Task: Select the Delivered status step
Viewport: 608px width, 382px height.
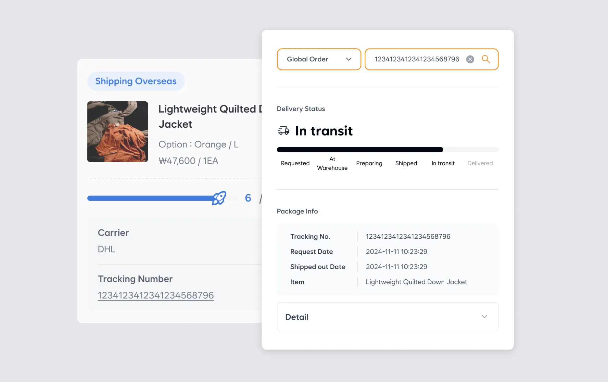Action: [x=480, y=163]
